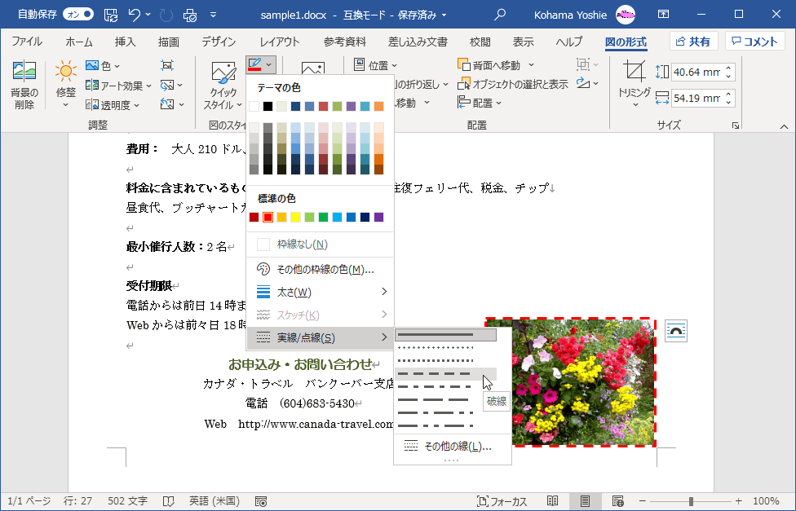The width and height of the screenshot is (796, 511).
Task: Switch to Print Layout view in status bar
Action: [x=585, y=501]
